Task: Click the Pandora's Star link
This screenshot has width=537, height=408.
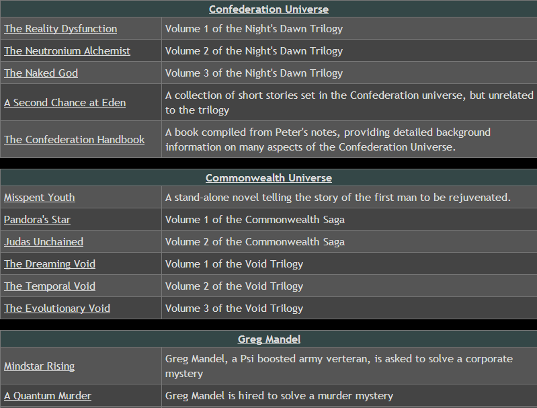Action: coord(37,220)
